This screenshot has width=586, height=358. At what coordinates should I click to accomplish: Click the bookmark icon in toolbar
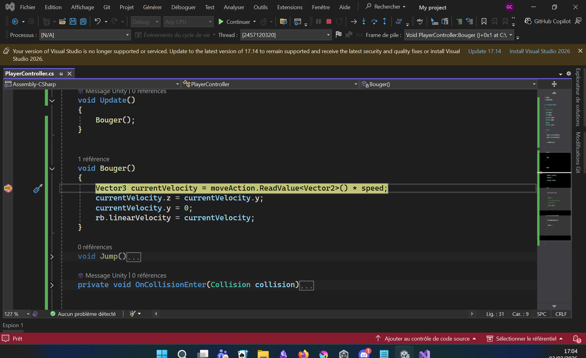tap(484, 21)
